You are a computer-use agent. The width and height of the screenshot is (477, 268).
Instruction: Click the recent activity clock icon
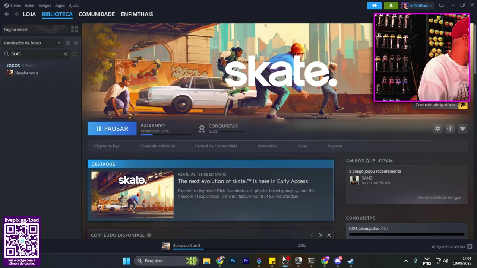coord(68,43)
